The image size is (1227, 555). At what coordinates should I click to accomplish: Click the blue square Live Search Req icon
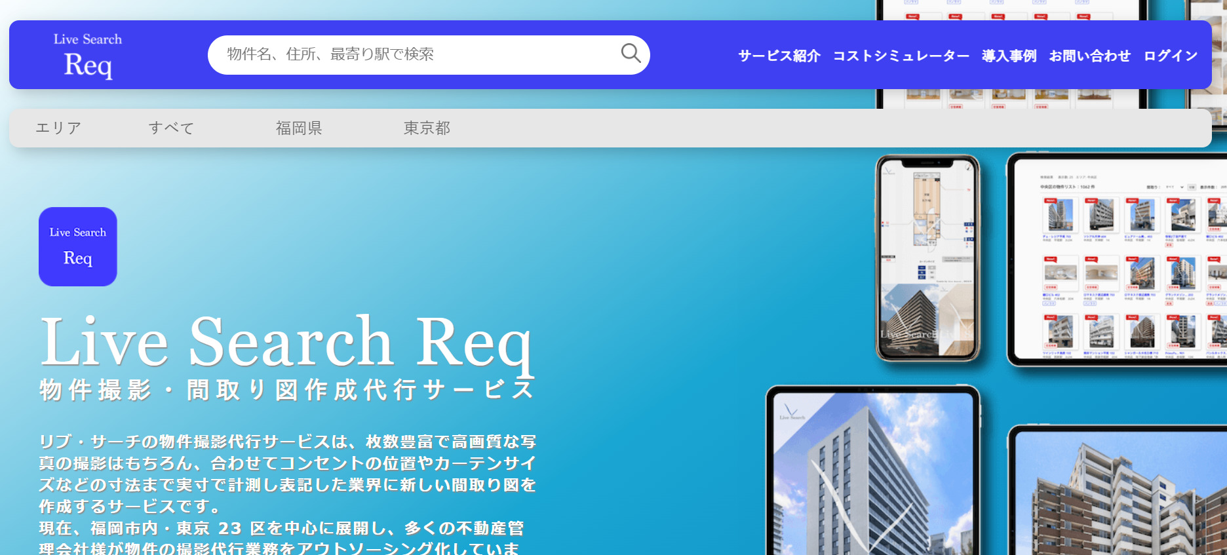pos(78,247)
